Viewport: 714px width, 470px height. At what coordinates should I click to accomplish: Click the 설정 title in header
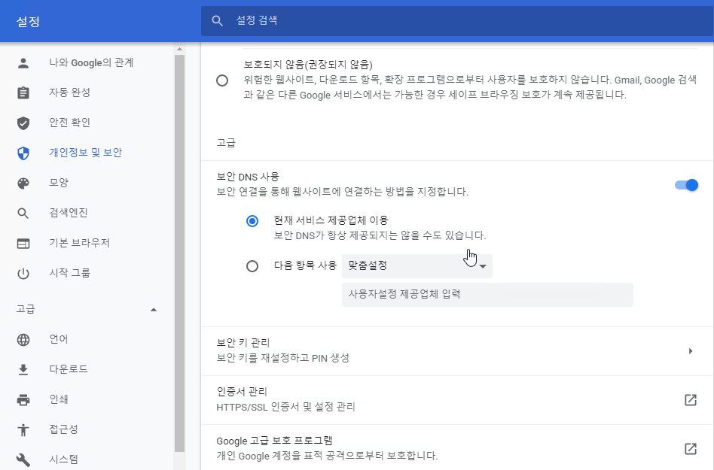click(28, 21)
